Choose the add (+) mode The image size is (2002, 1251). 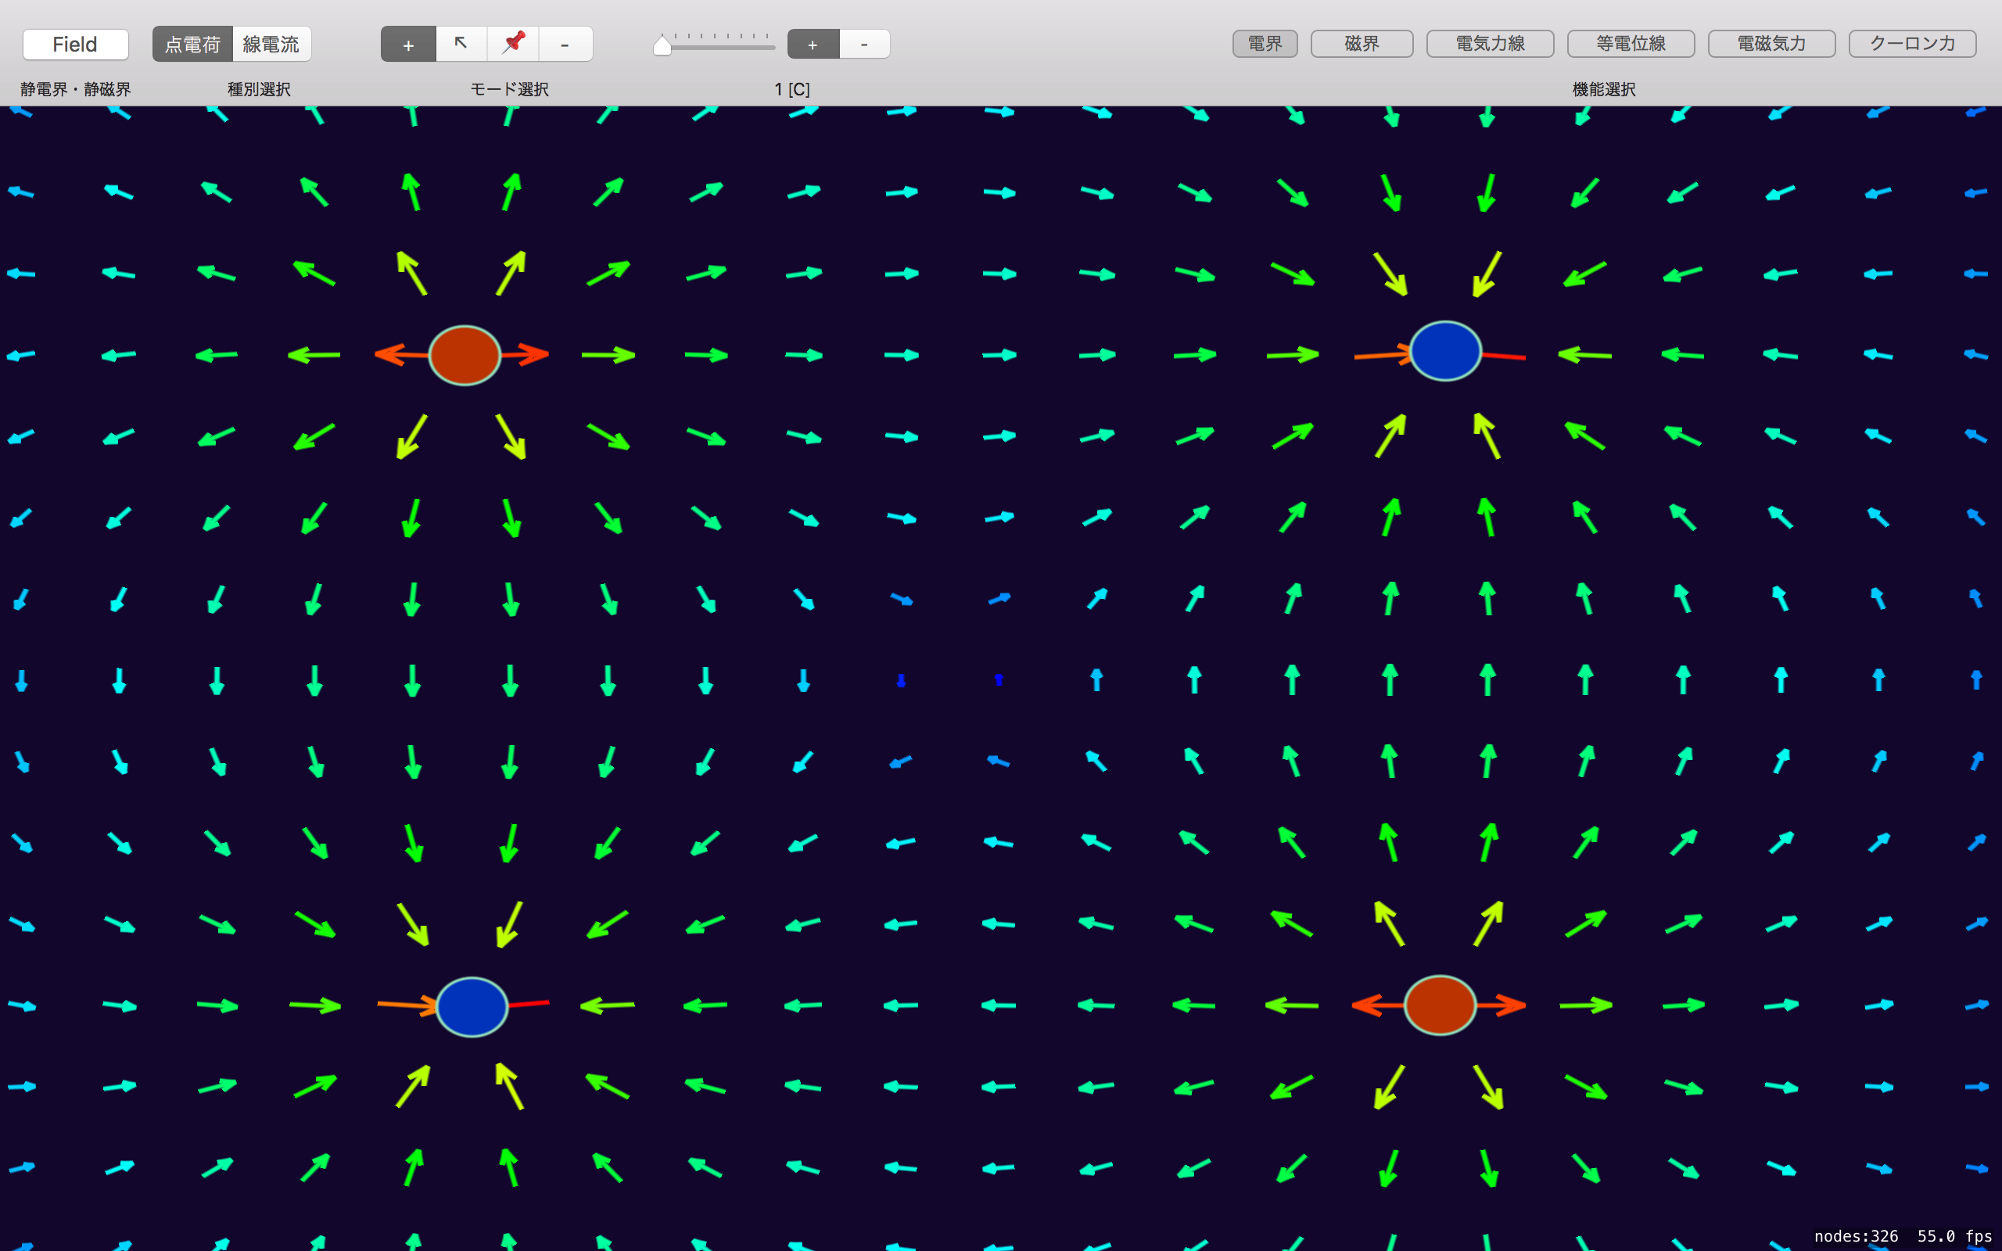[x=408, y=45]
